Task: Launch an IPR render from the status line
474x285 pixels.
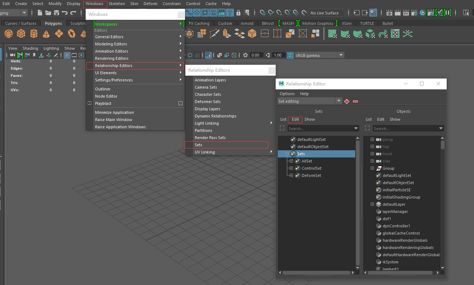Action: 406,12
